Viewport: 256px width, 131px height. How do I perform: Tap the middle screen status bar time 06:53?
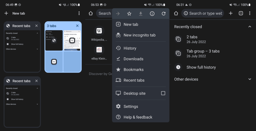(x=95, y=5)
